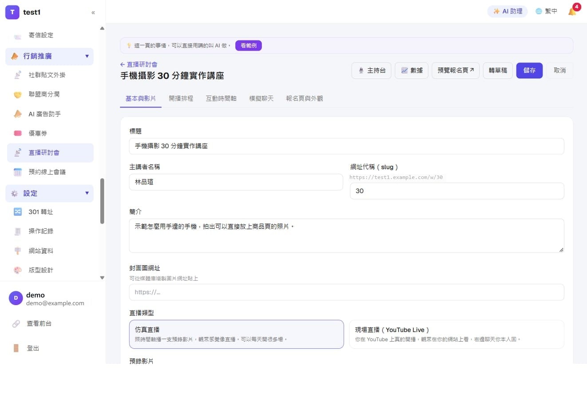This screenshot has height=398, width=587.
Task: Click the 封面圖網址 URL input field
Action: [346, 292]
